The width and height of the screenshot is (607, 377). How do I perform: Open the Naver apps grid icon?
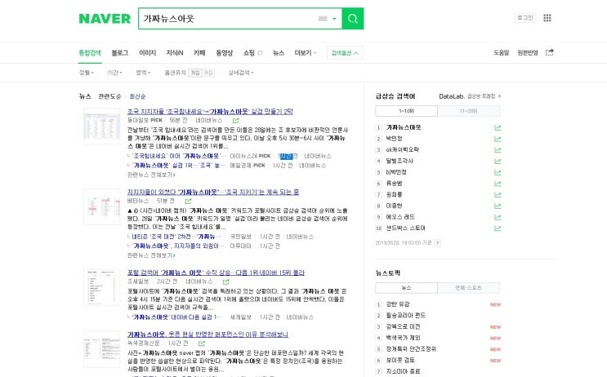pos(547,18)
